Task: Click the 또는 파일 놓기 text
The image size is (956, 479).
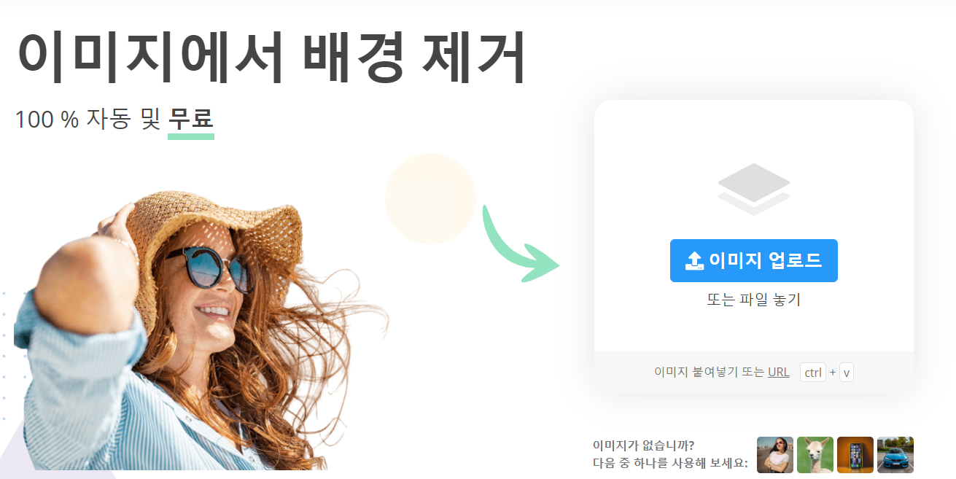Action: click(x=753, y=300)
